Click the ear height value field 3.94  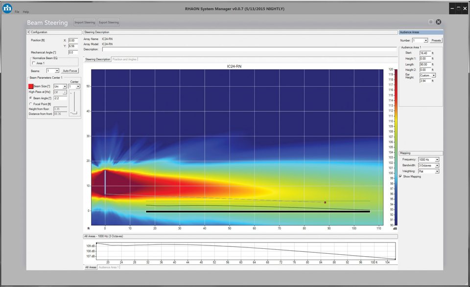point(425,81)
